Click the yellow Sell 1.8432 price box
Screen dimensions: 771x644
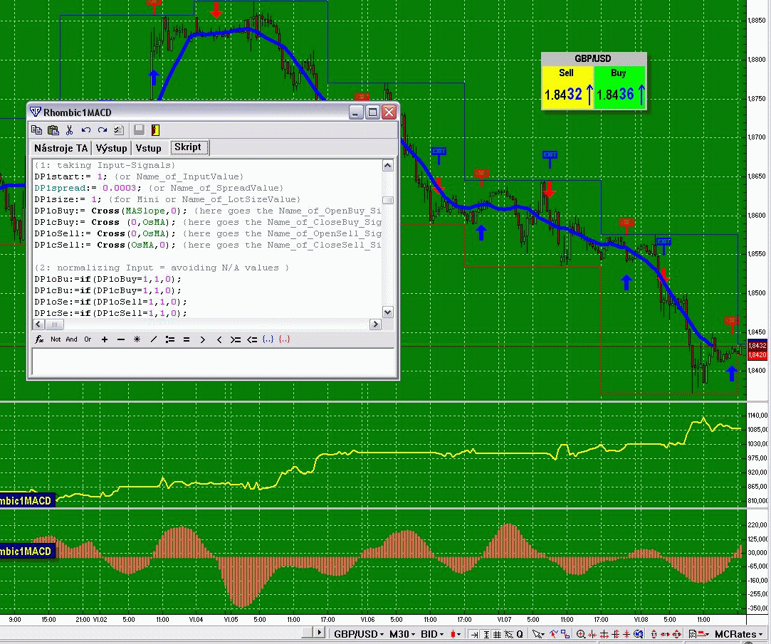tap(567, 88)
